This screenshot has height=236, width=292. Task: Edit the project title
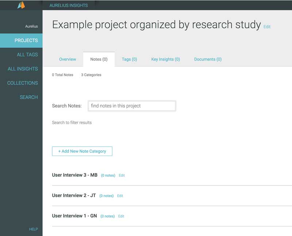(x=267, y=27)
